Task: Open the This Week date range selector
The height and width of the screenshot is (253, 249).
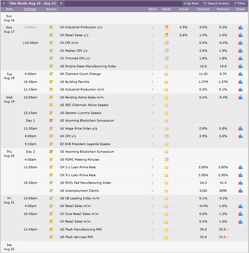Action: [32, 3]
